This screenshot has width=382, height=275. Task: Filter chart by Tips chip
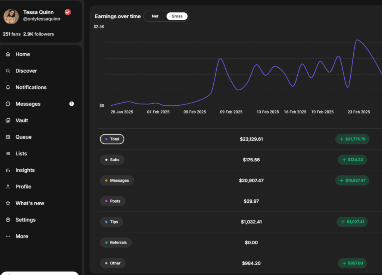(x=112, y=222)
